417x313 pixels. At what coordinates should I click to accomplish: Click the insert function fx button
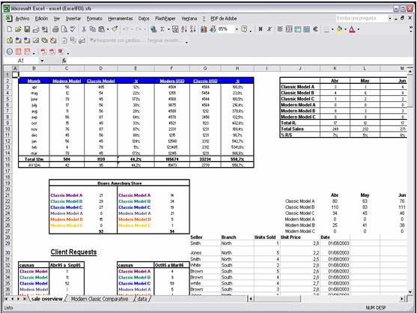(x=64, y=61)
